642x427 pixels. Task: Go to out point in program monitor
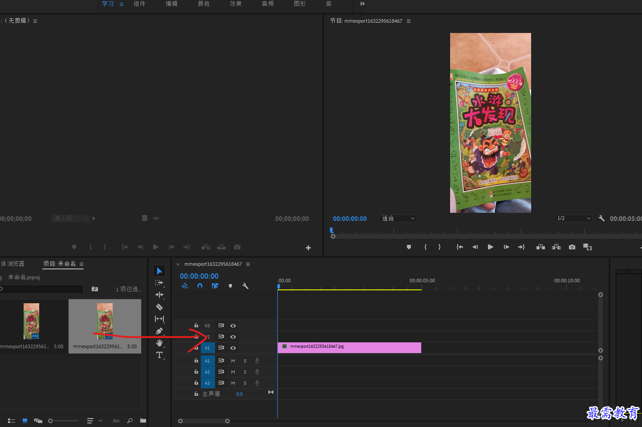click(521, 247)
